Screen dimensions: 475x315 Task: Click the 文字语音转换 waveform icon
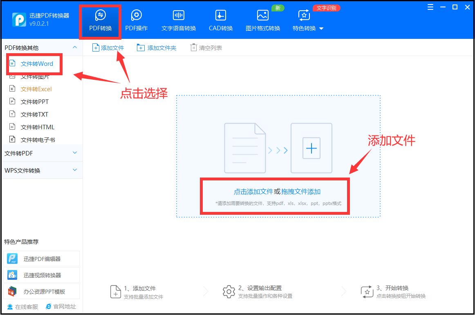178,15
